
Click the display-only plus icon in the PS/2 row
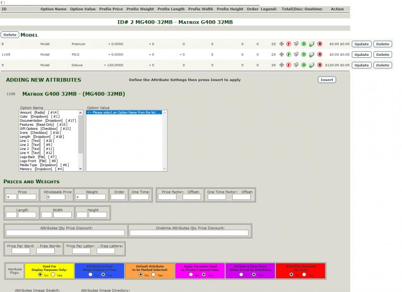[x=281, y=54]
